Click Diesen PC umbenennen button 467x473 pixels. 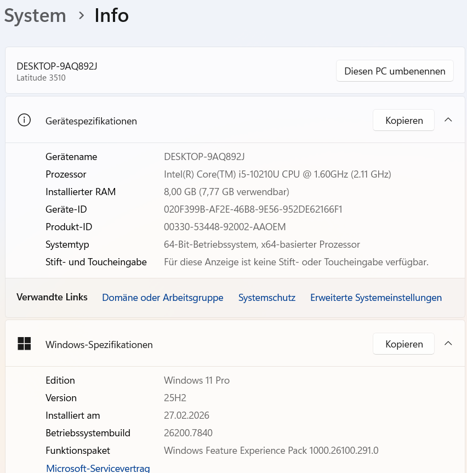tap(395, 71)
